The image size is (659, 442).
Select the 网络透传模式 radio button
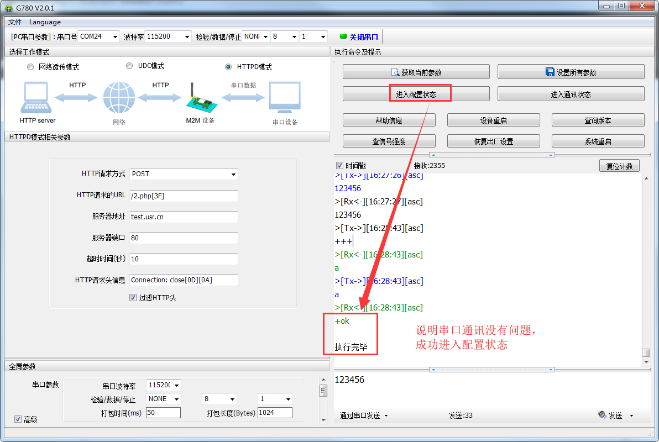30,67
